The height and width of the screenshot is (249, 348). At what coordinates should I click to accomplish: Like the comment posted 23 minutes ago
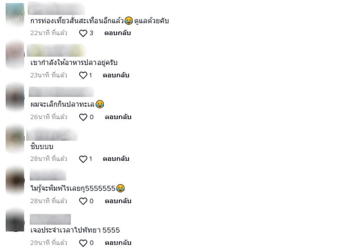pyautogui.click(x=83, y=75)
